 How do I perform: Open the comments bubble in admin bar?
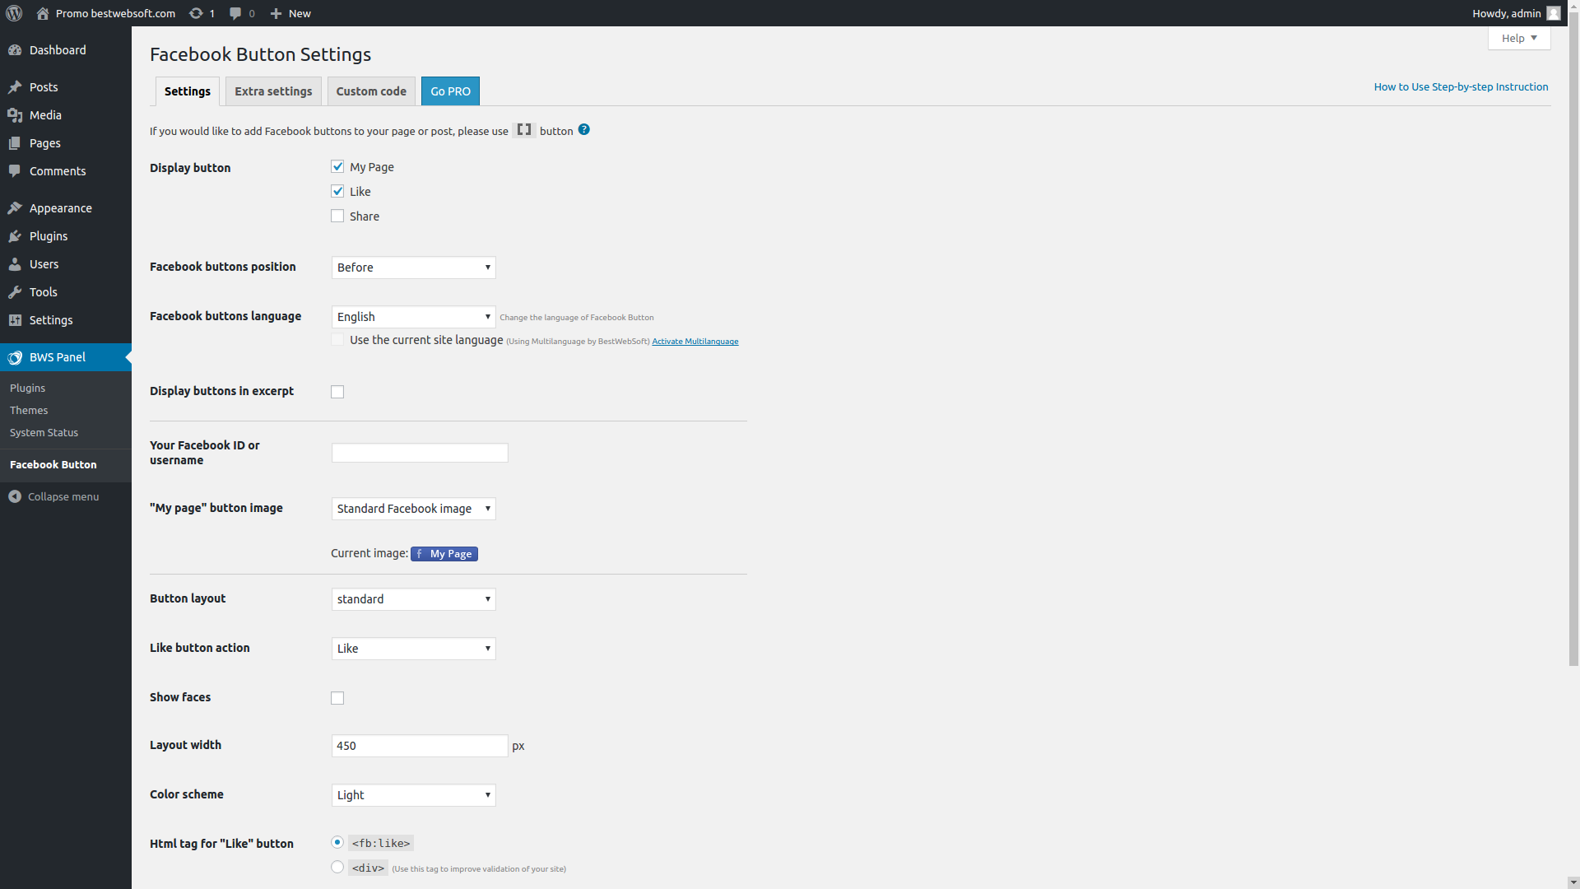tap(235, 13)
